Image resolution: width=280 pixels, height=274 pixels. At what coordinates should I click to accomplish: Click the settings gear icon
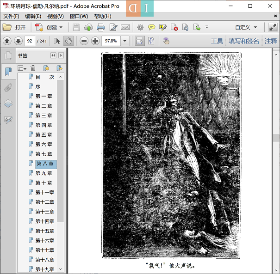click(140, 27)
